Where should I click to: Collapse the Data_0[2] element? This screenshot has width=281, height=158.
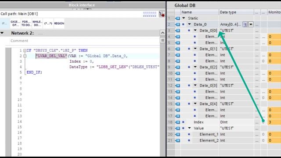click(195, 67)
